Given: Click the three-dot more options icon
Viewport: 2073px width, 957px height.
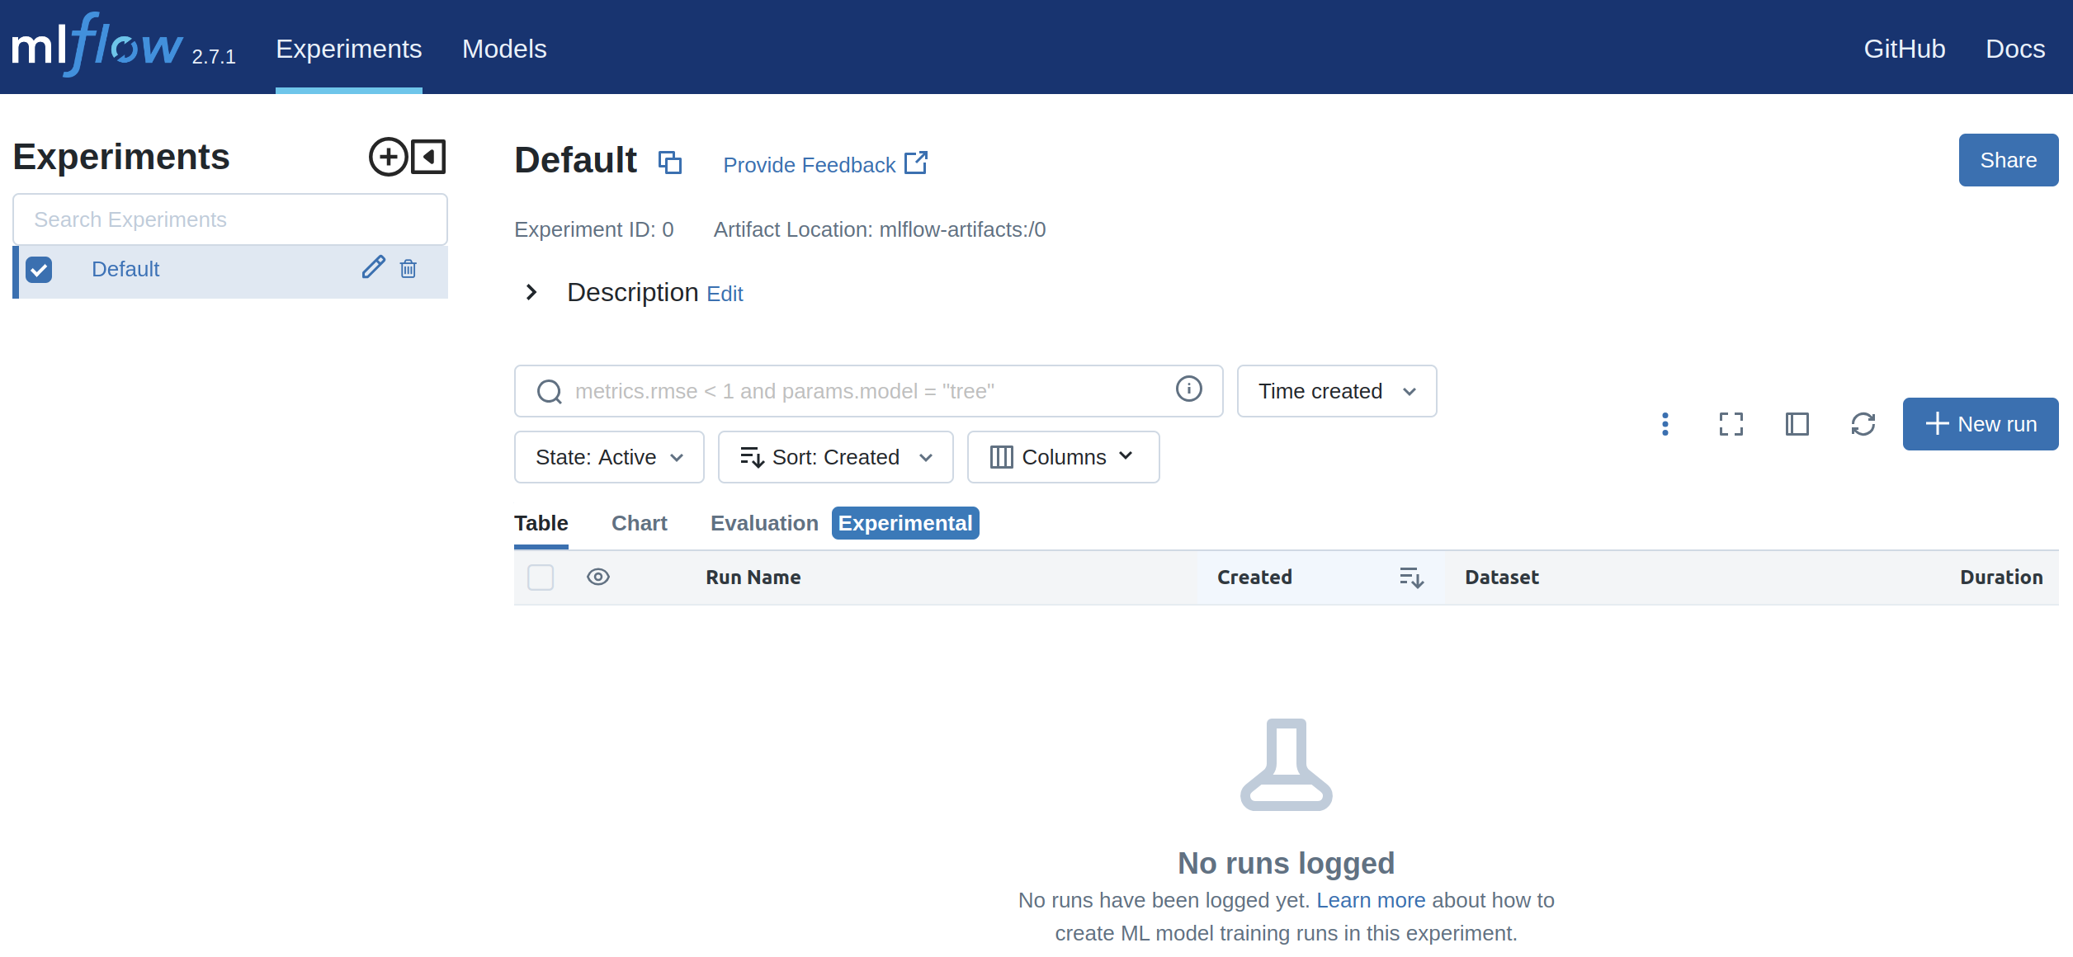Looking at the screenshot, I should (x=1665, y=424).
